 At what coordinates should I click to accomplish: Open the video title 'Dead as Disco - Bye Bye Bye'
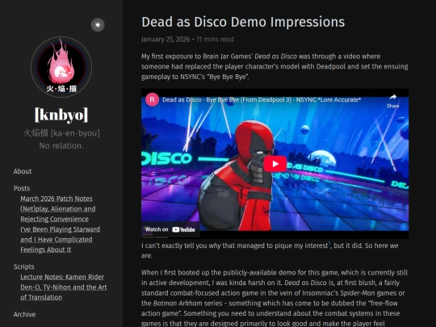point(262,100)
